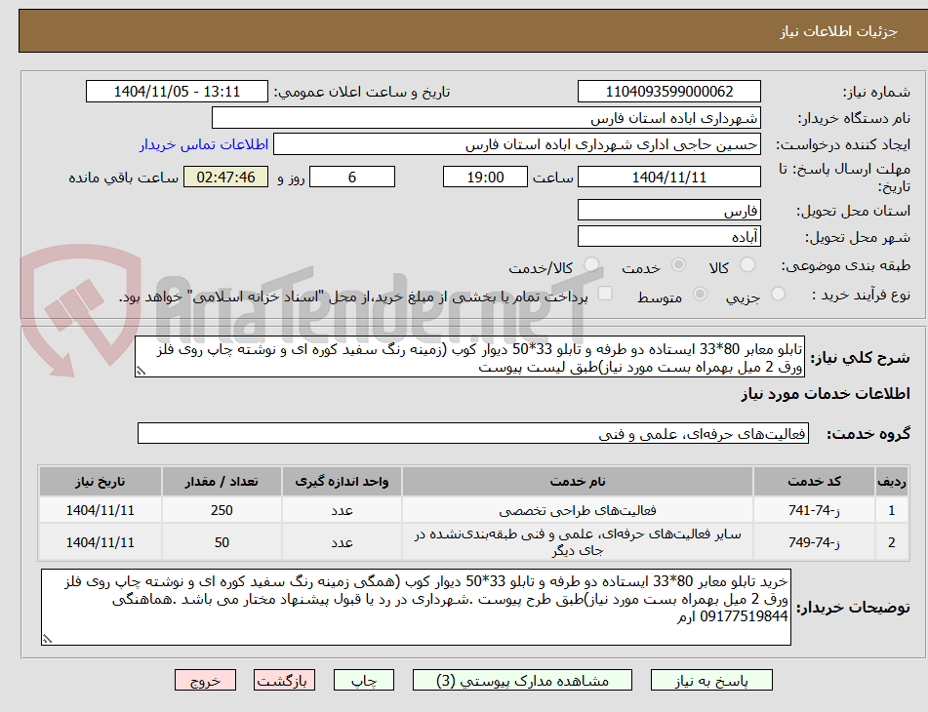Click the عدد unit cell in row 1

342,510
